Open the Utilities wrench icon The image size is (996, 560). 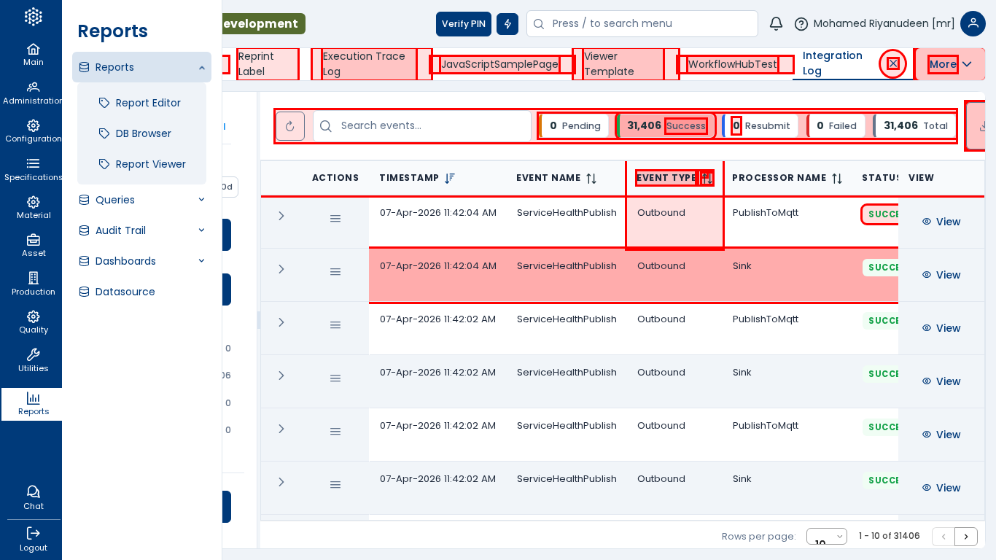pos(34,359)
